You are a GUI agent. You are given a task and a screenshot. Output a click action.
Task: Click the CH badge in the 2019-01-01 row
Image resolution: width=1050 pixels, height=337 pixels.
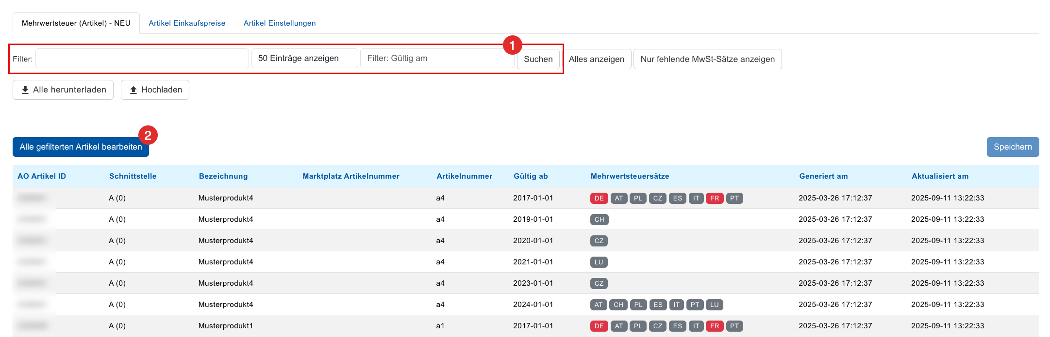pos(600,219)
